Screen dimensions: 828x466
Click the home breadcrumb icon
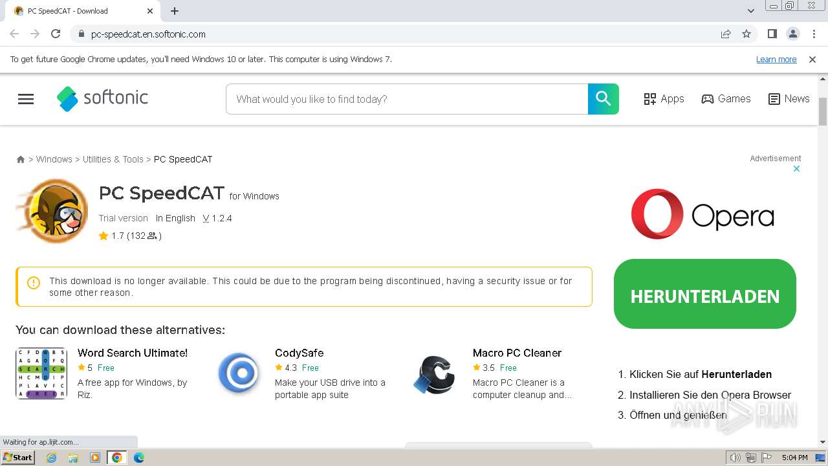(x=21, y=159)
